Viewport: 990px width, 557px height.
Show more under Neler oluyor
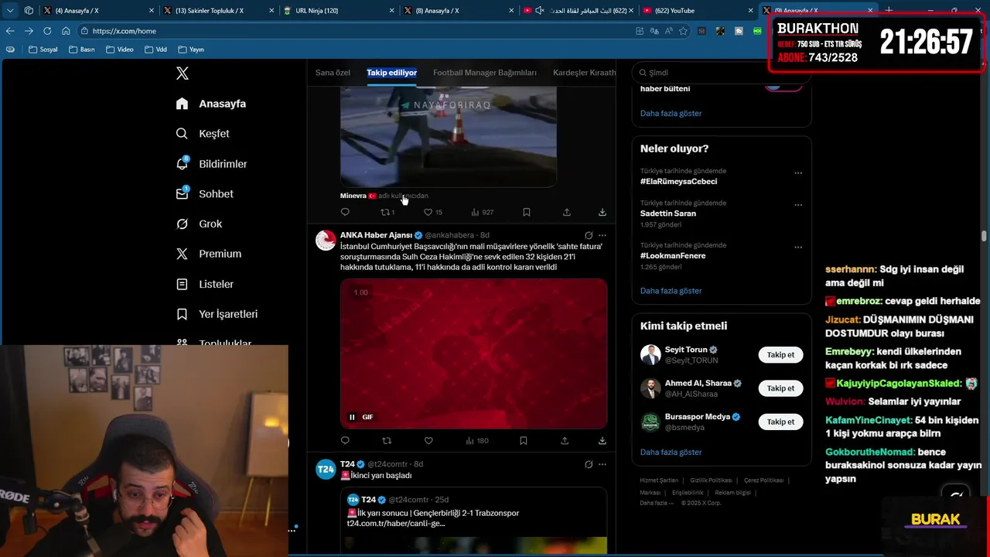671,291
